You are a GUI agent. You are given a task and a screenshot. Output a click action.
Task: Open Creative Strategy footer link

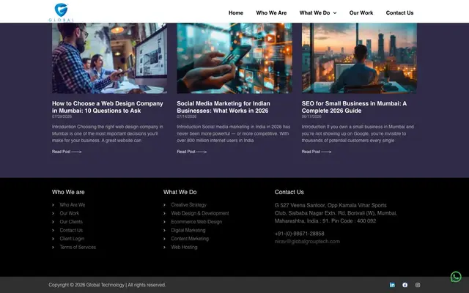click(x=189, y=205)
